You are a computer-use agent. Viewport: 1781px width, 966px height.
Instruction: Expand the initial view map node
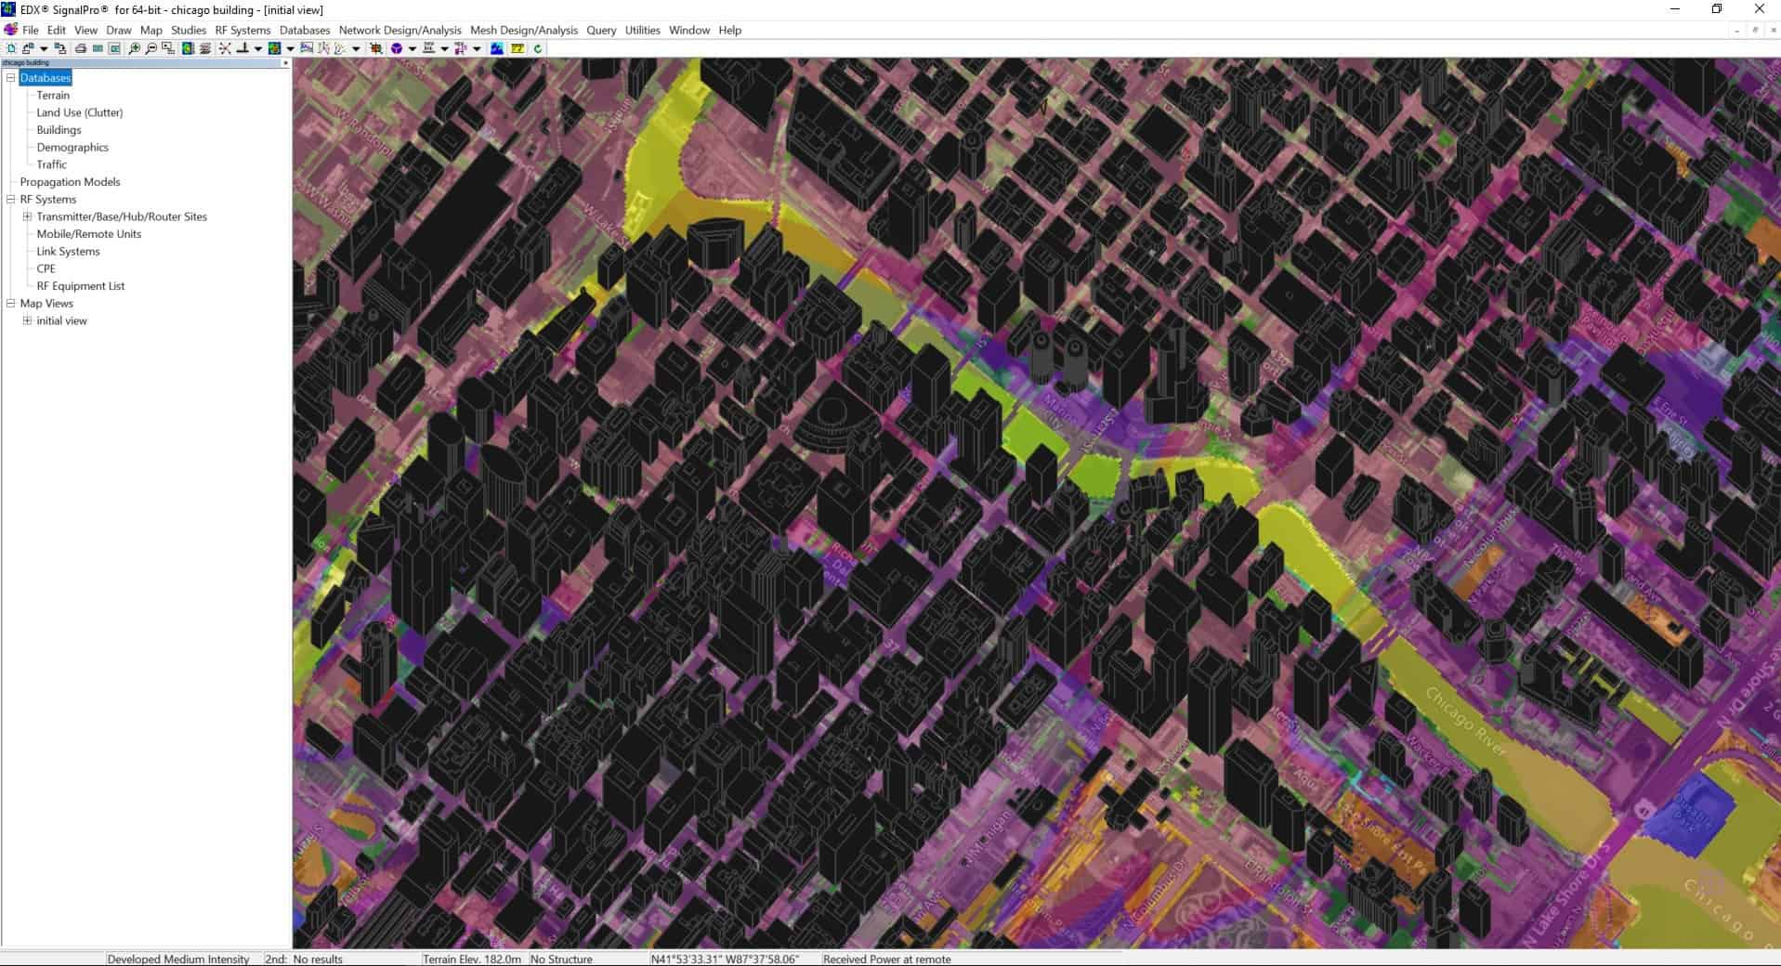click(27, 320)
